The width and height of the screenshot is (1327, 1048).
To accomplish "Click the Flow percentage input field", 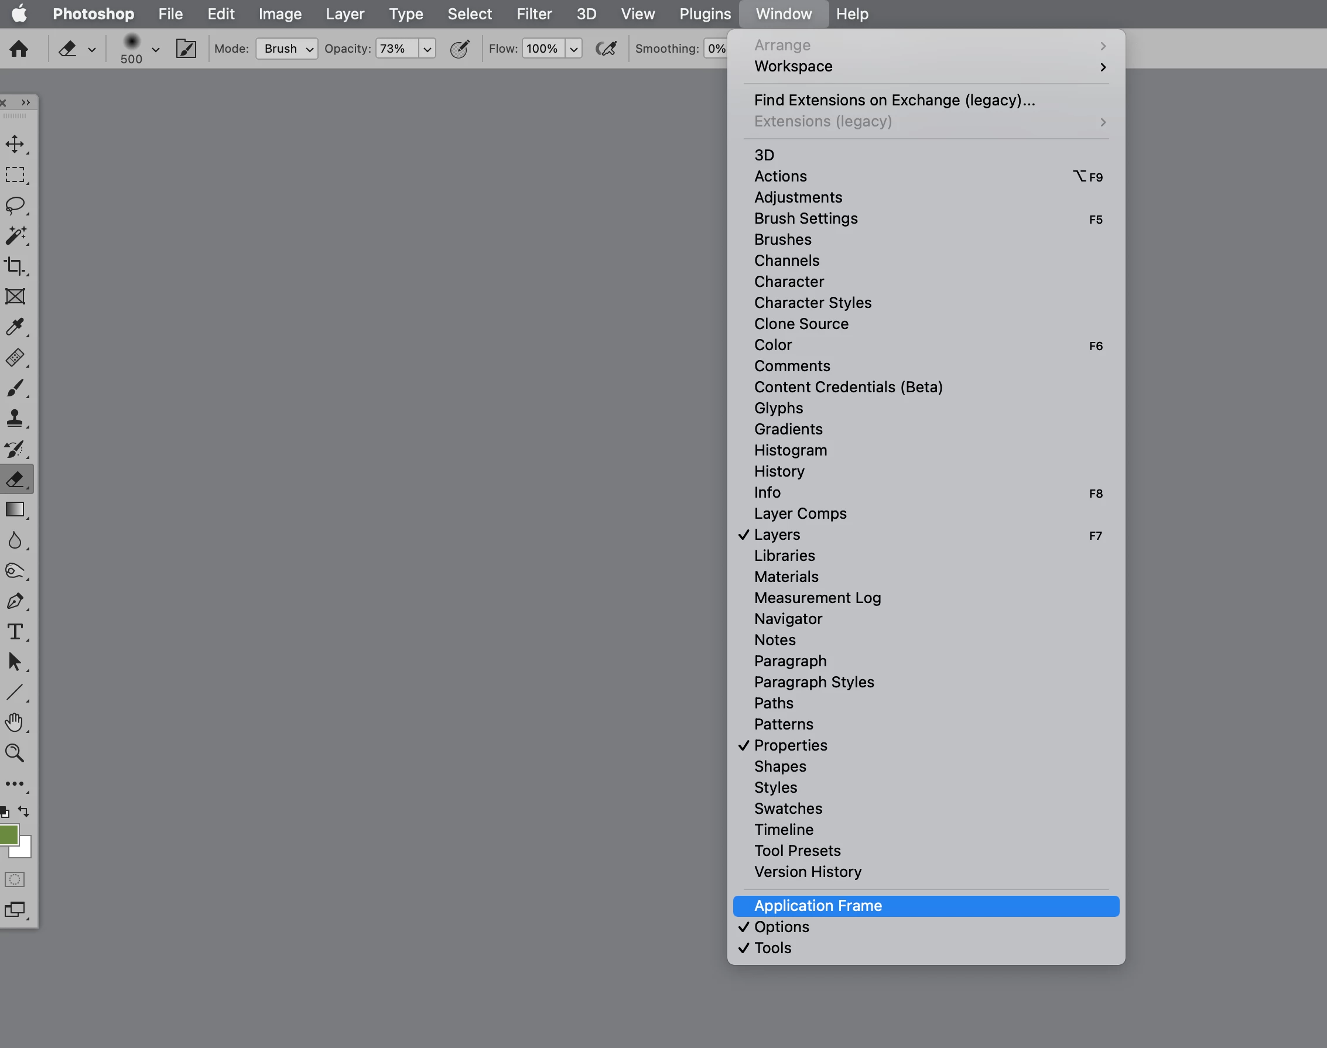I will coord(543,49).
